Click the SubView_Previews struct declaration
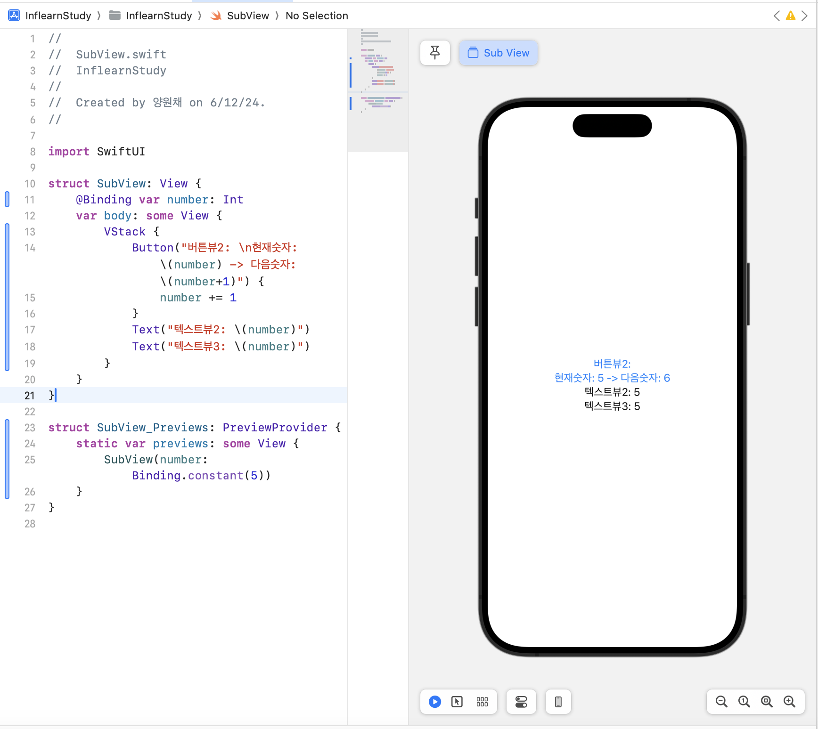Screen dimensions: 818x729 point(195,427)
